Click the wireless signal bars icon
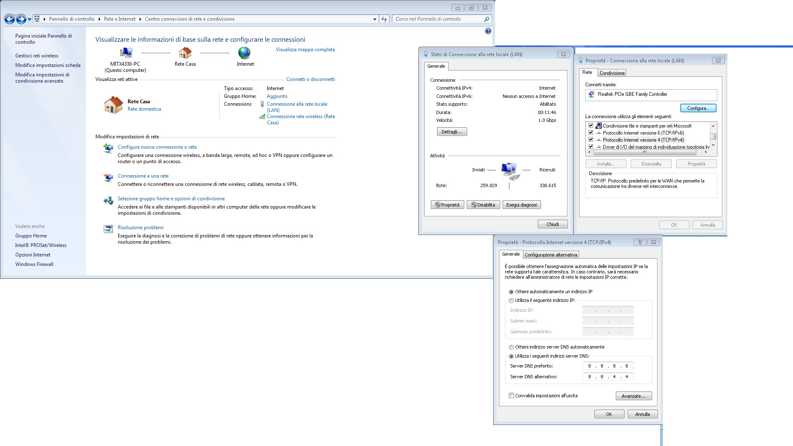The width and height of the screenshot is (793, 446). tap(262, 116)
